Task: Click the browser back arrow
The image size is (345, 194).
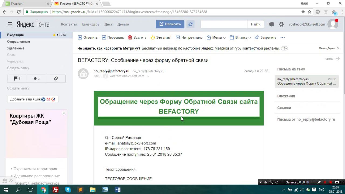Action: [x=5, y=12]
